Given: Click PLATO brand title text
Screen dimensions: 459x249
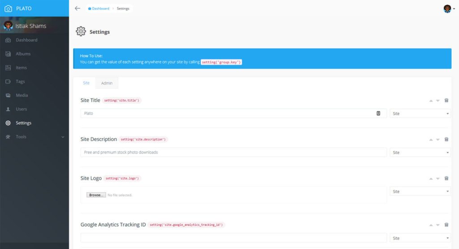Looking at the screenshot, I should pyautogui.click(x=24, y=9).
